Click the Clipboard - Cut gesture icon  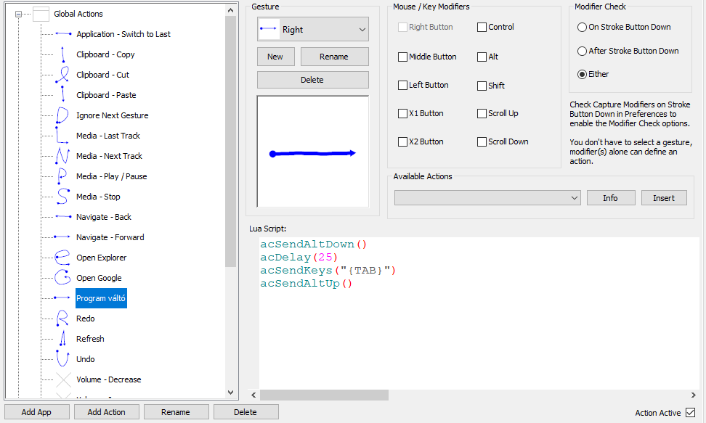(63, 75)
